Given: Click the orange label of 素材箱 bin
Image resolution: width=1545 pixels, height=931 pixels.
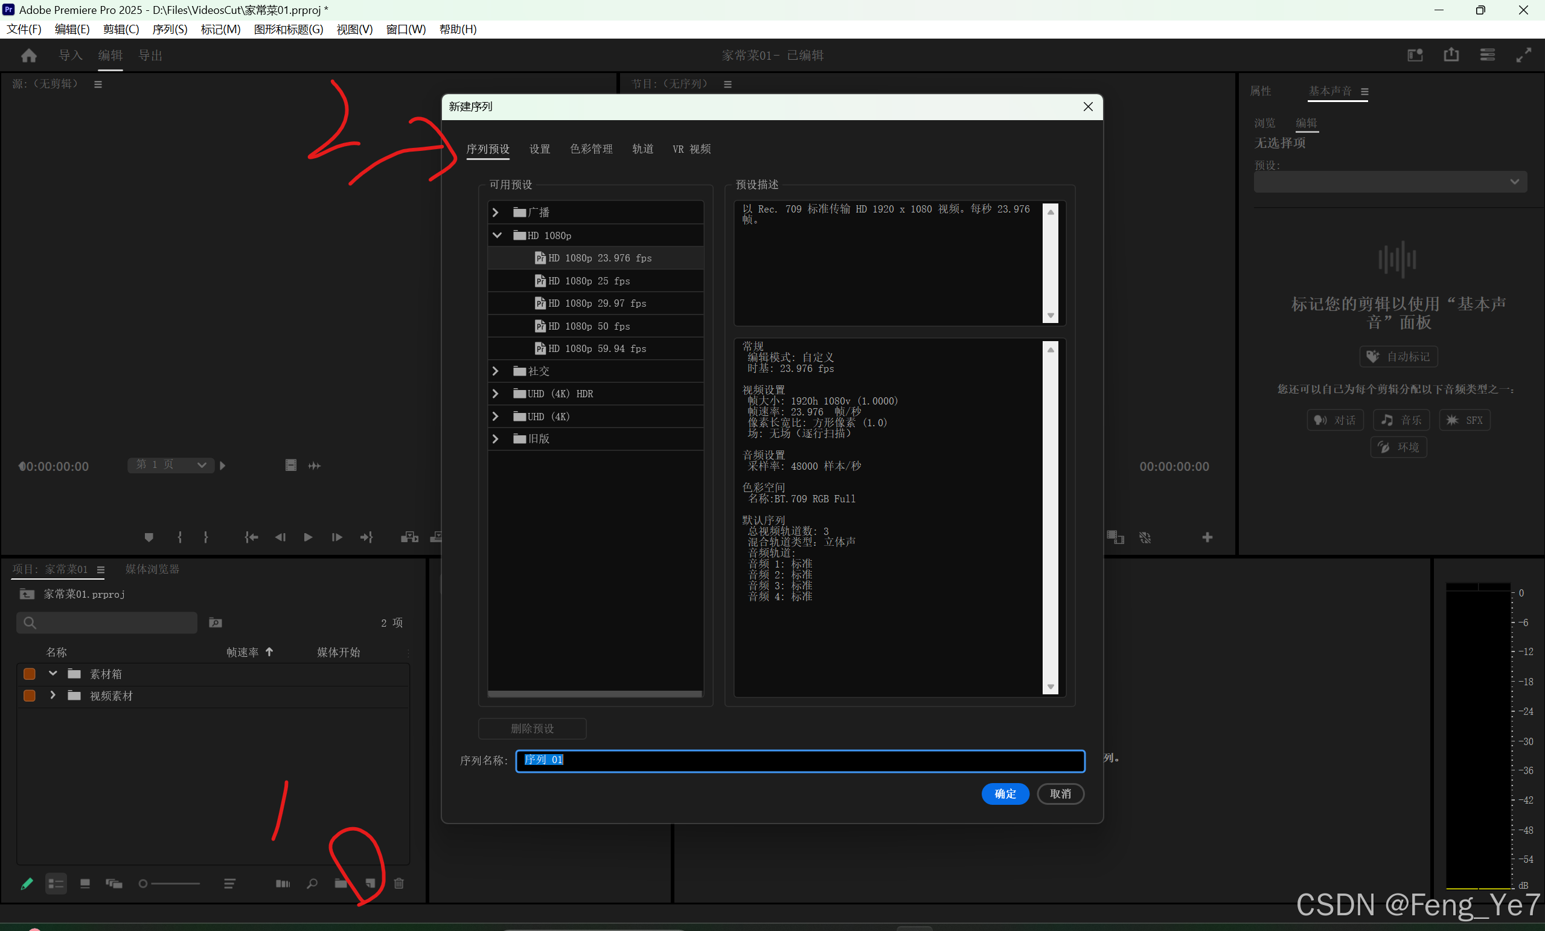Looking at the screenshot, I should coord(29,674).
